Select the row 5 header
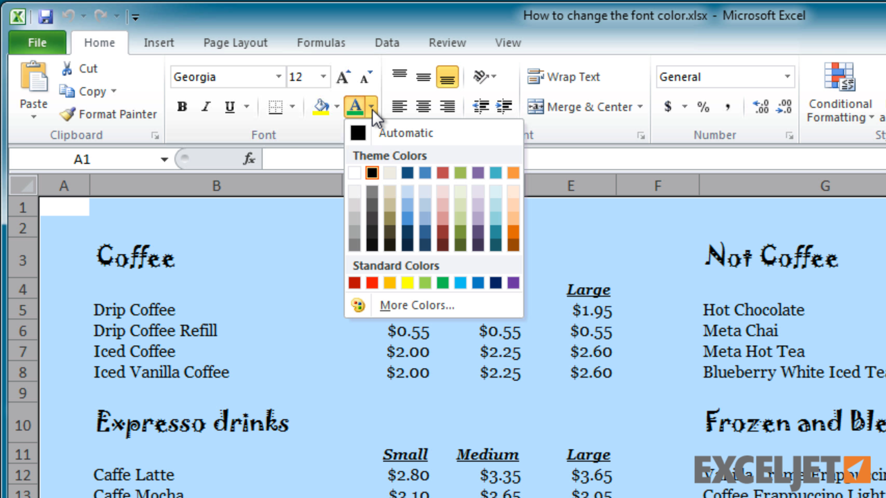The image size is (886, 498). [23, 310]
